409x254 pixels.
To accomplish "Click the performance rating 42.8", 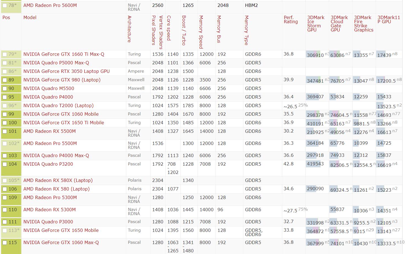I will (x=289, y=164).
